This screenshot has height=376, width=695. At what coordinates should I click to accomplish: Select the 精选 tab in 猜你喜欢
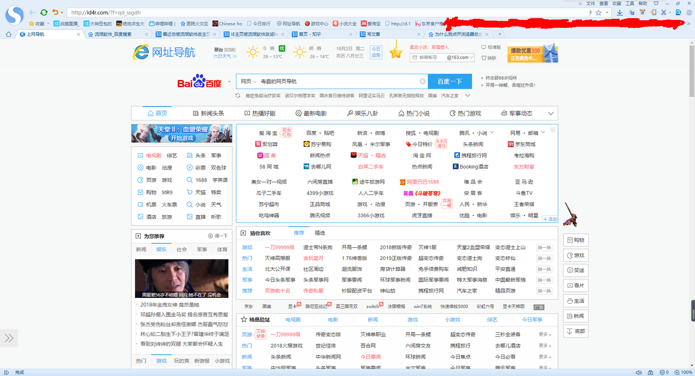point(320,233)
